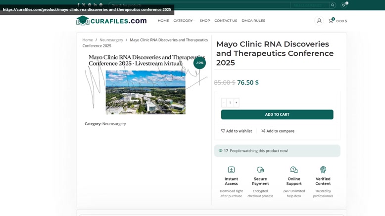This screenshot has height=216, width=385.
Task: Click the Curafiles.com logo
Action: tap(111, 21)
